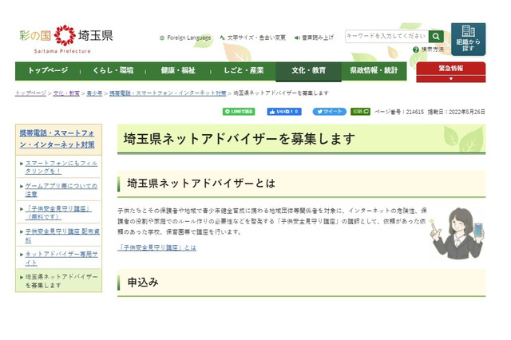
Task: Open 「子供安全見守り講座」とは body link
Action: (157, 248)
